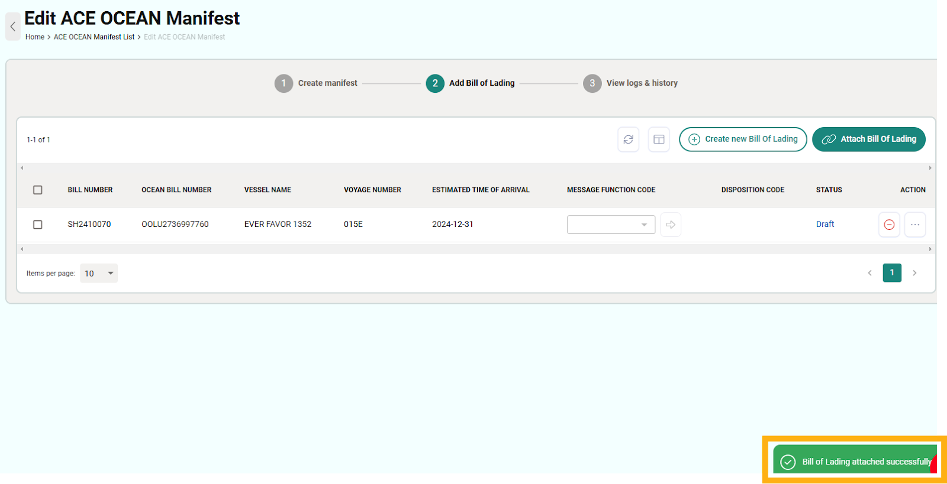Select the checkbox for bill SH2410070
The image size is (947, 484).
38,225
